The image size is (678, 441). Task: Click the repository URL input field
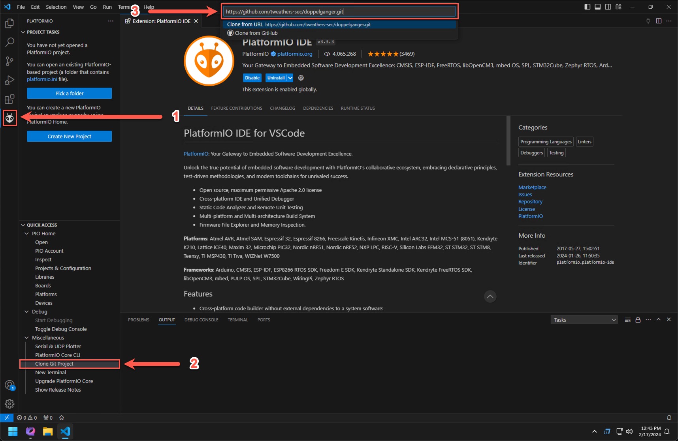point(339,11)
